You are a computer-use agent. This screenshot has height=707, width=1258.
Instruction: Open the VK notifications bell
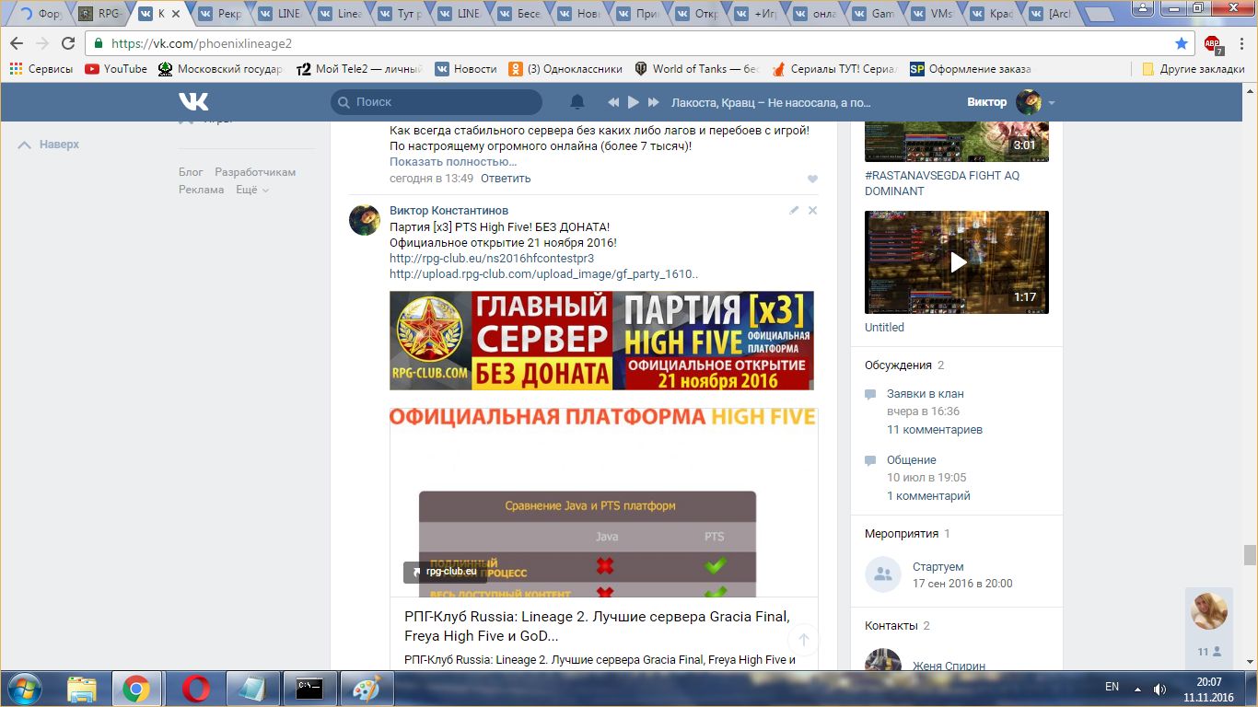[577, 102]
